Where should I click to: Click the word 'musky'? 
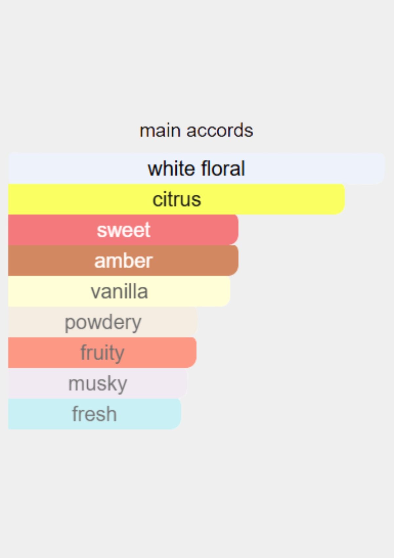click(x=98, y=383)
